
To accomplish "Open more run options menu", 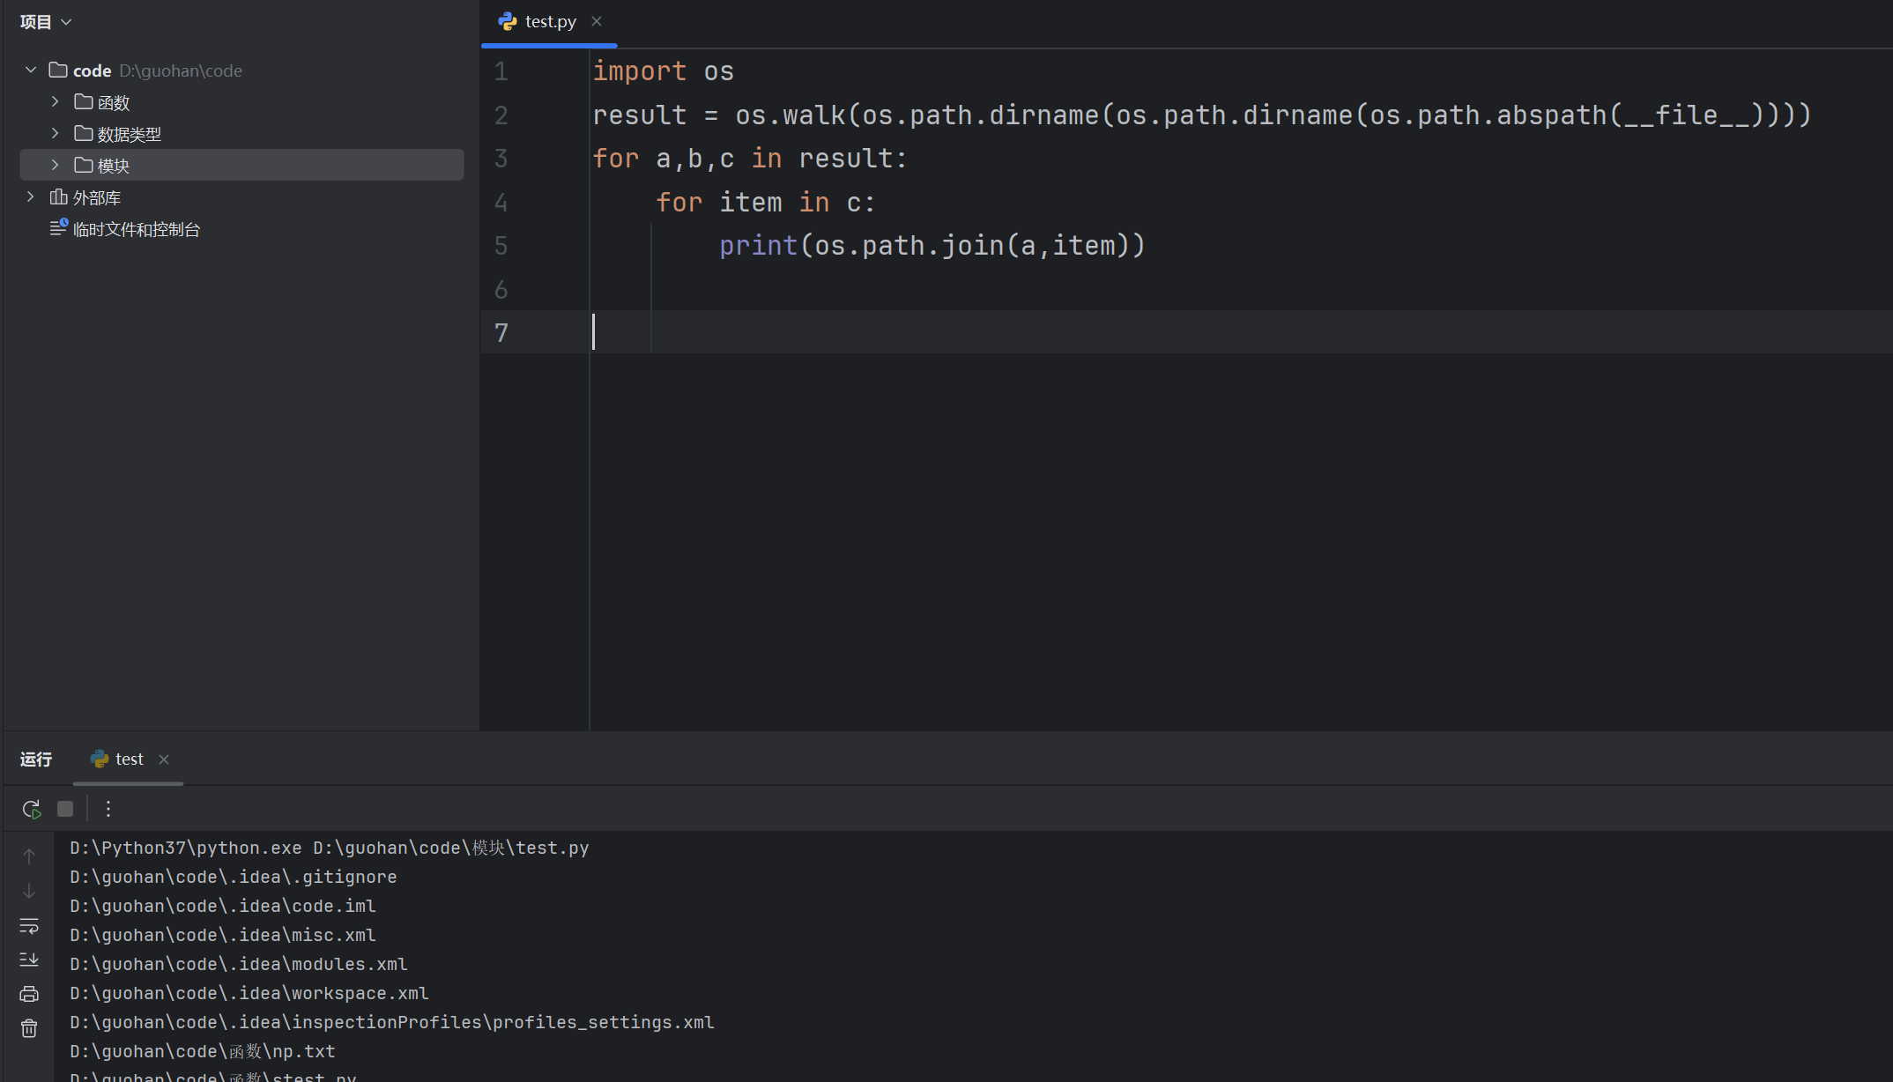I will click(108, 809).
